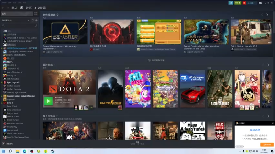Select Among Us in game list

click(11, 76)
